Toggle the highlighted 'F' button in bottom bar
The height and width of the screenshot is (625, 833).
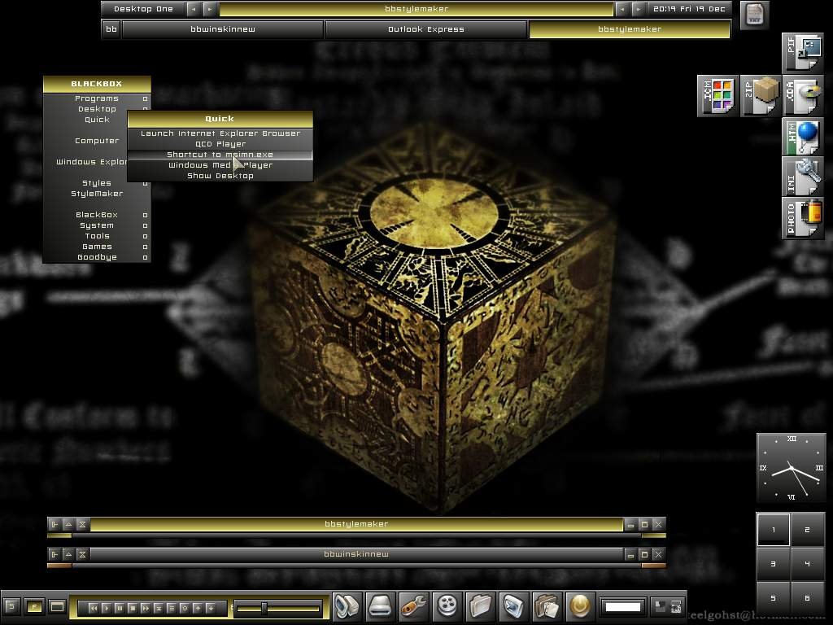click(x=34, y=606)
